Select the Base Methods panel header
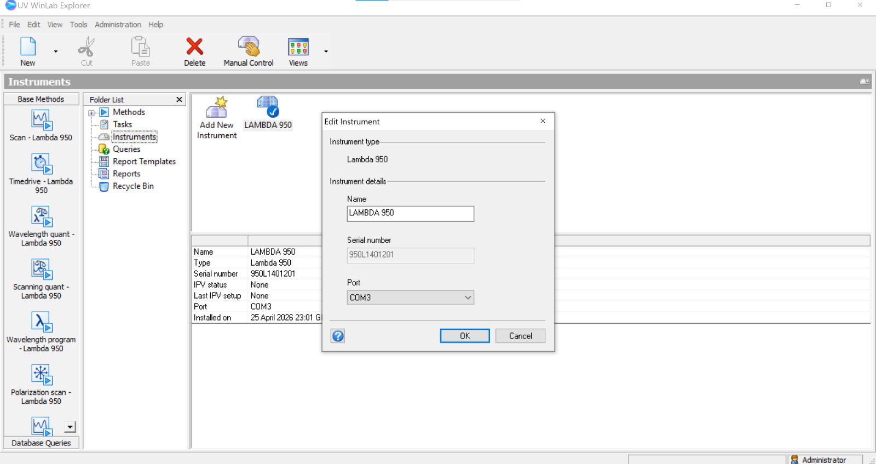 pyautogui.click(x=41, y=99)
